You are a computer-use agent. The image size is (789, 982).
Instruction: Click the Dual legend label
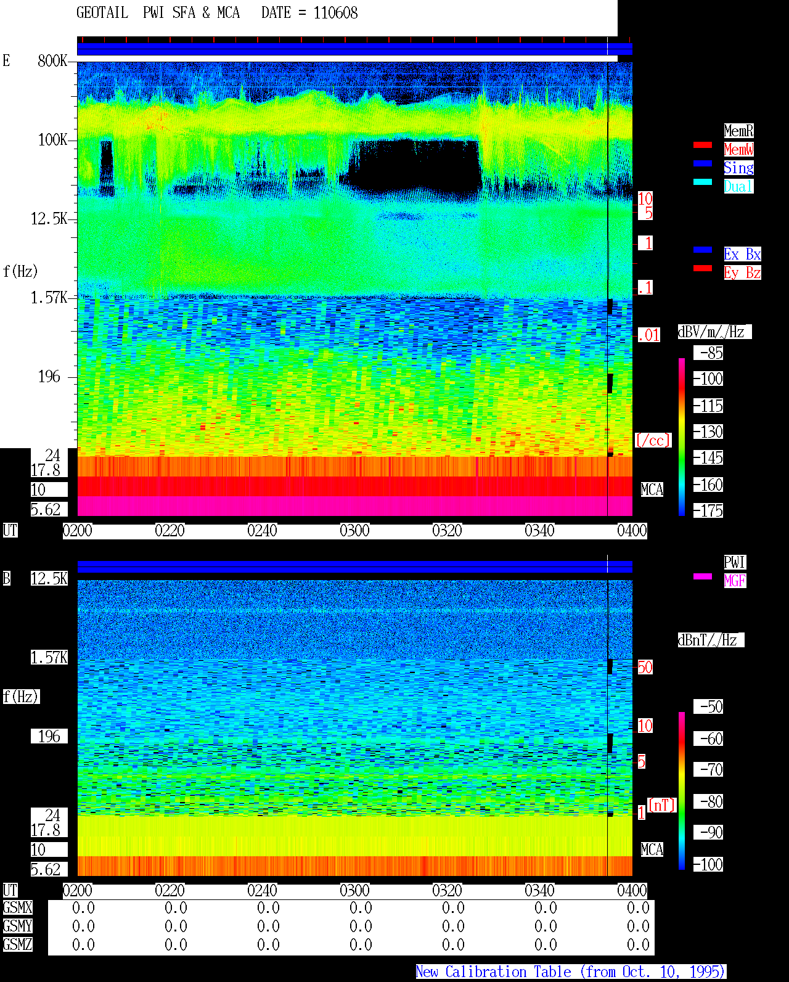click(x=738, y=186)
